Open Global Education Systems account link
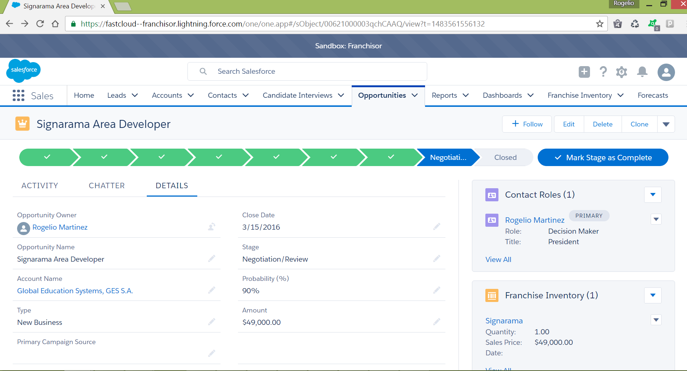687x371 pixels. [x=75, y=291]
